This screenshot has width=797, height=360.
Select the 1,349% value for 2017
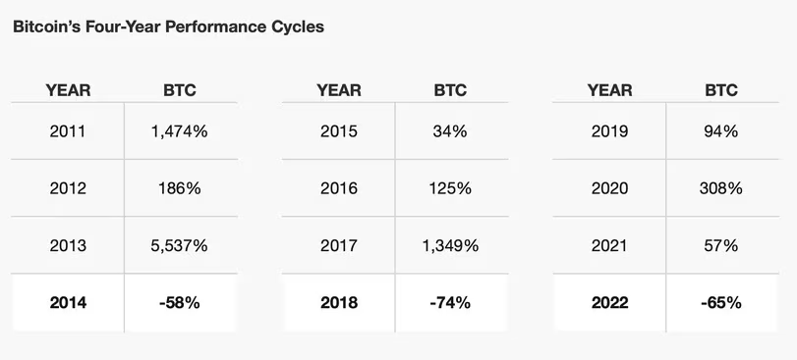(450, 246)
